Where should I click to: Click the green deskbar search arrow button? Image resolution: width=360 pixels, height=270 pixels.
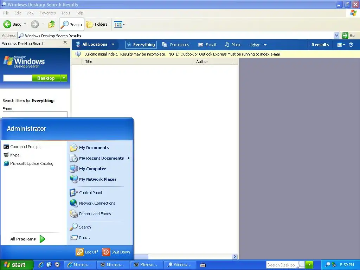click(x=309, y=265)
